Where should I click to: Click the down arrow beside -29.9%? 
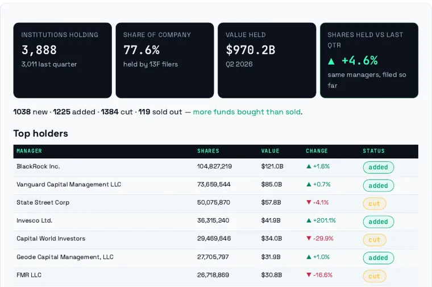[x=309, y=239]
